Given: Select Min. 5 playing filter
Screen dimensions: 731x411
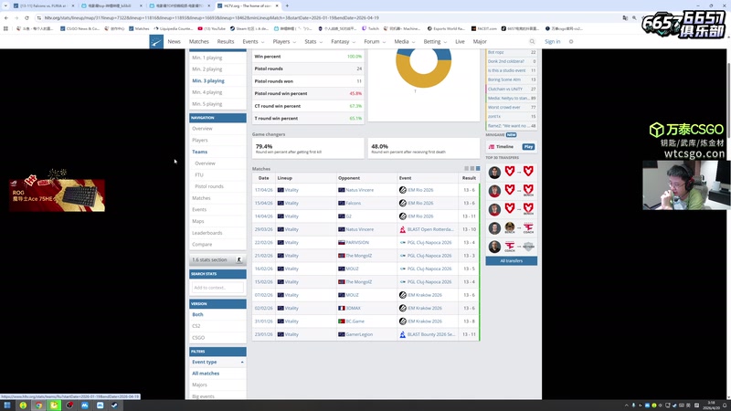Looking at the screenshot, I should 207,104.
